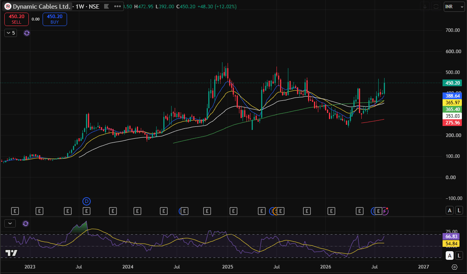Screen dimensions: 467x274
Task: Click the purple refresh icon in RSI pane
Action: point(26,224)
